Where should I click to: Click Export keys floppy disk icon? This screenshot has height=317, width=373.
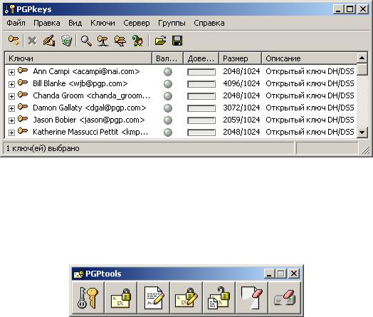click(177, 41)
